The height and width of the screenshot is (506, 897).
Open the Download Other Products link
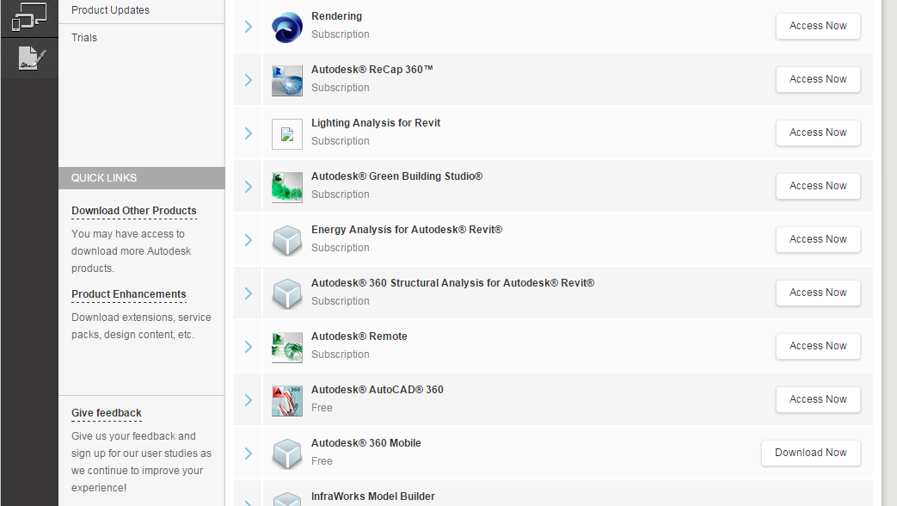pyautogui.click(x=134, y=211)
